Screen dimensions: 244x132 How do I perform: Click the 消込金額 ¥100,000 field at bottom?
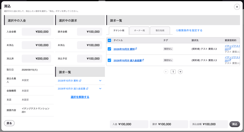[209, 124]
